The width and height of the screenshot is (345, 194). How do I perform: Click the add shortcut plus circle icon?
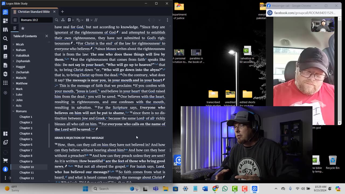tap(5, 93)
